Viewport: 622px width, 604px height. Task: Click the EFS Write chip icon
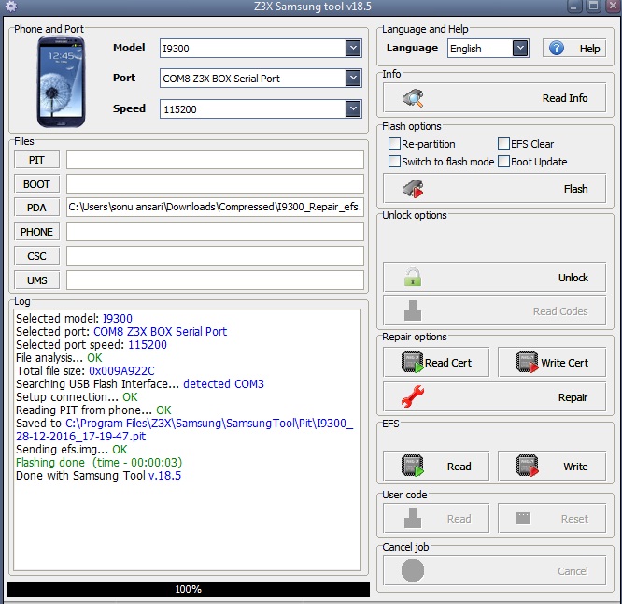tap(527, 466)
